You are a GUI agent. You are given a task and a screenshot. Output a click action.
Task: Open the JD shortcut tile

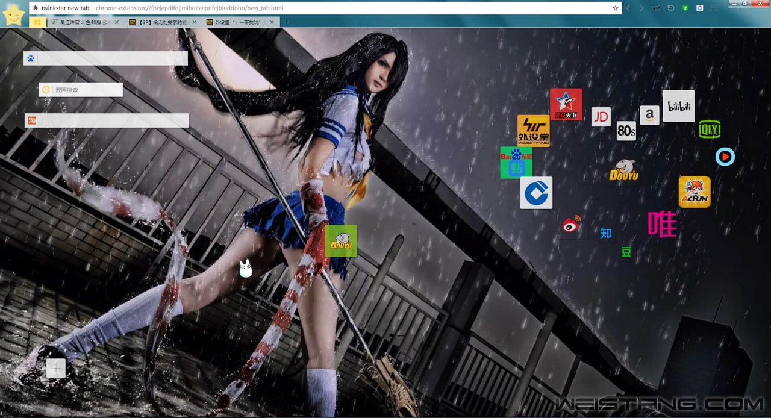coord(601,117)
